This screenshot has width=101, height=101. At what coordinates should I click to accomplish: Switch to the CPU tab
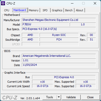7,10
